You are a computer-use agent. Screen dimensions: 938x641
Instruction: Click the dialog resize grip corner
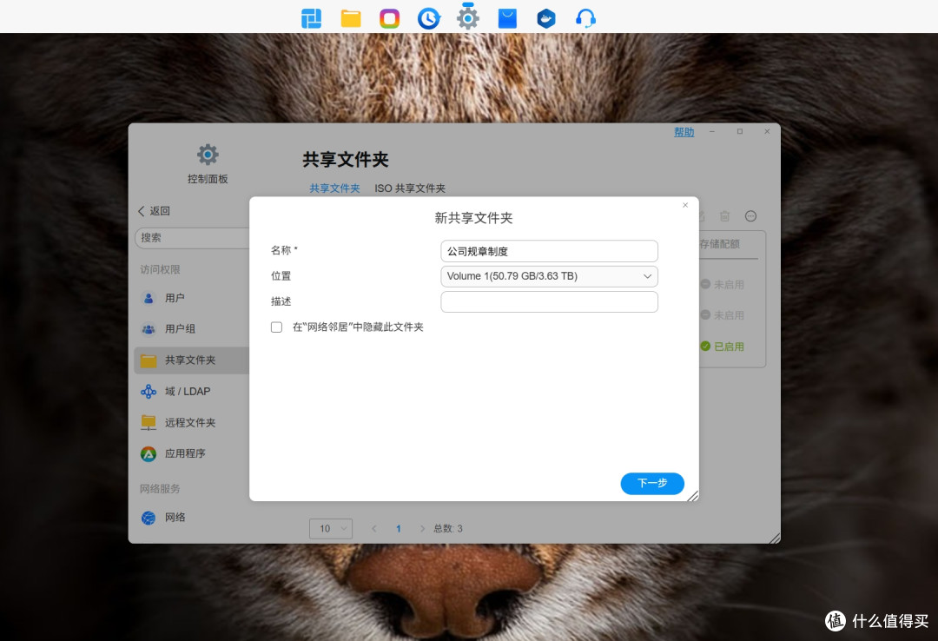(693, 496)
